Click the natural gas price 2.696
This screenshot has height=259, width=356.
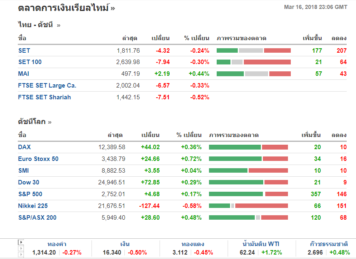tap(315, 253)
